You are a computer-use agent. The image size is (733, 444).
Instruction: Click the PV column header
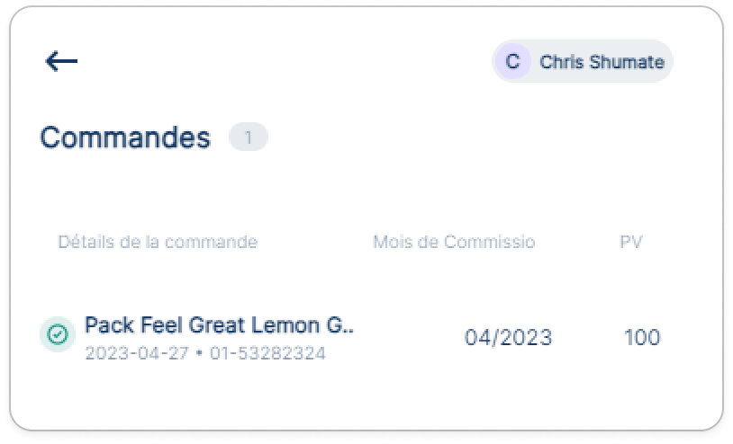point(631,242)
